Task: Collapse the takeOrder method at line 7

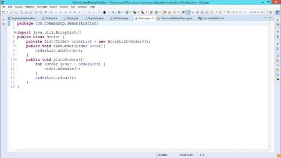Action: (x=16, y=46)
